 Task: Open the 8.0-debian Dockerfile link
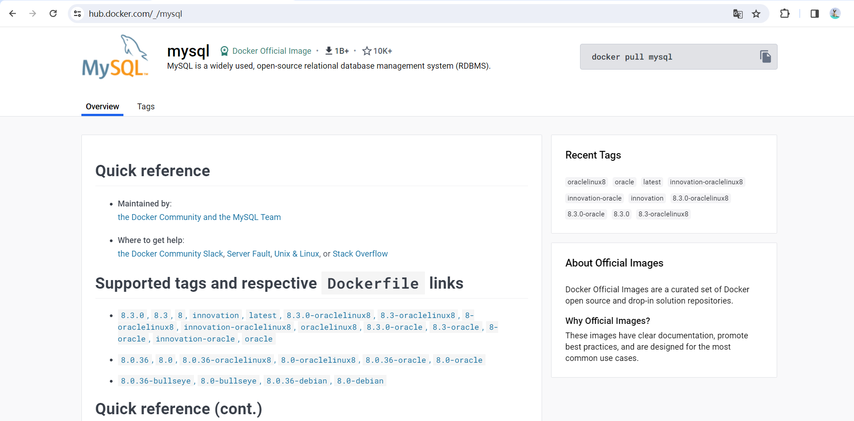tap(360, 381)
